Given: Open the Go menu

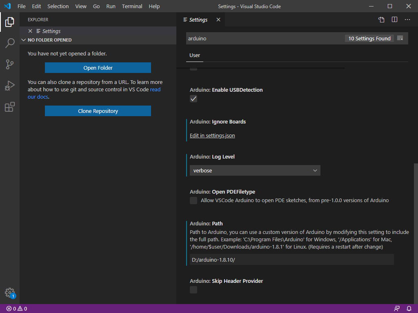Looking at the screenshot, I should coord(96,6).
